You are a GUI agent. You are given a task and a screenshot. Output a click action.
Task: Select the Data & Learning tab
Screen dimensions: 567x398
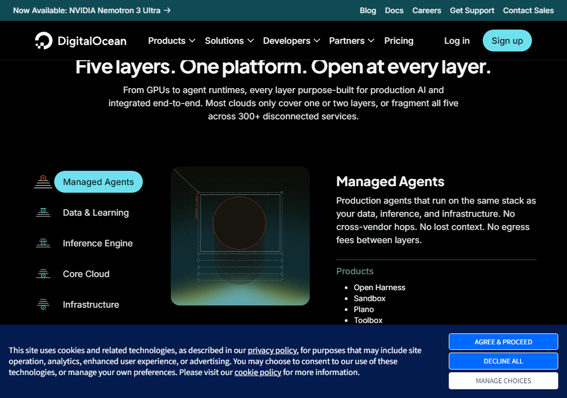click(x=96, y=213)
